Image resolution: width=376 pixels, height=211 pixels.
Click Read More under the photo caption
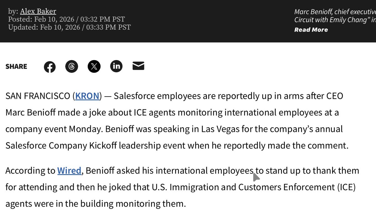tap(311, 30)
